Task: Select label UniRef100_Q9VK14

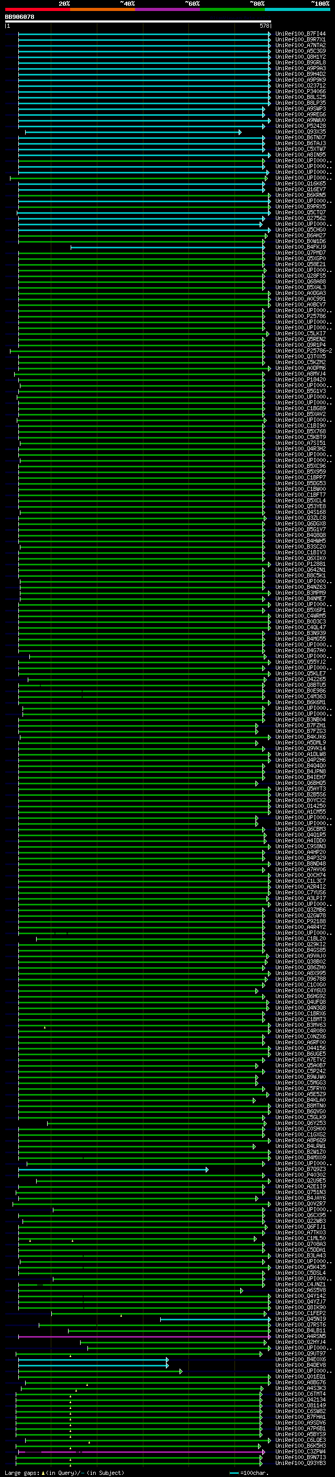Action: tap(300, 748)
